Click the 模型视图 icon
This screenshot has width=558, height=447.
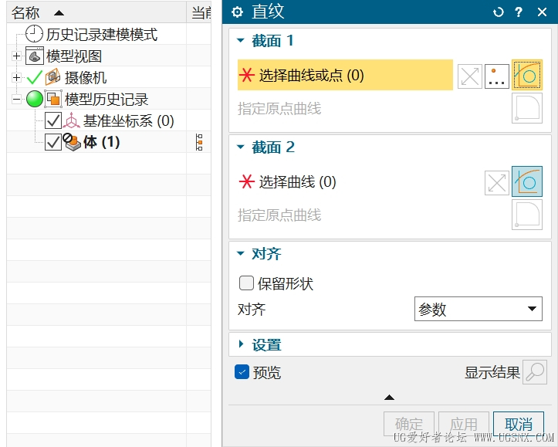click(35, 56)
